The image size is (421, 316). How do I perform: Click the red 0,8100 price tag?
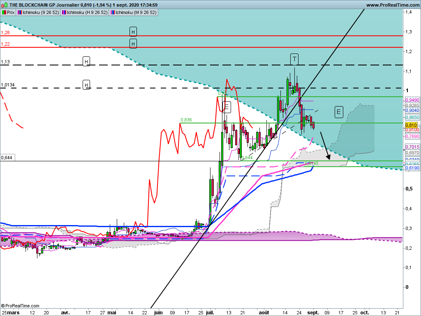[412, 130]
